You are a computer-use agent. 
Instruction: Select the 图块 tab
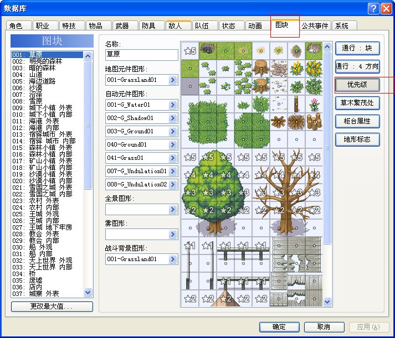285,25
